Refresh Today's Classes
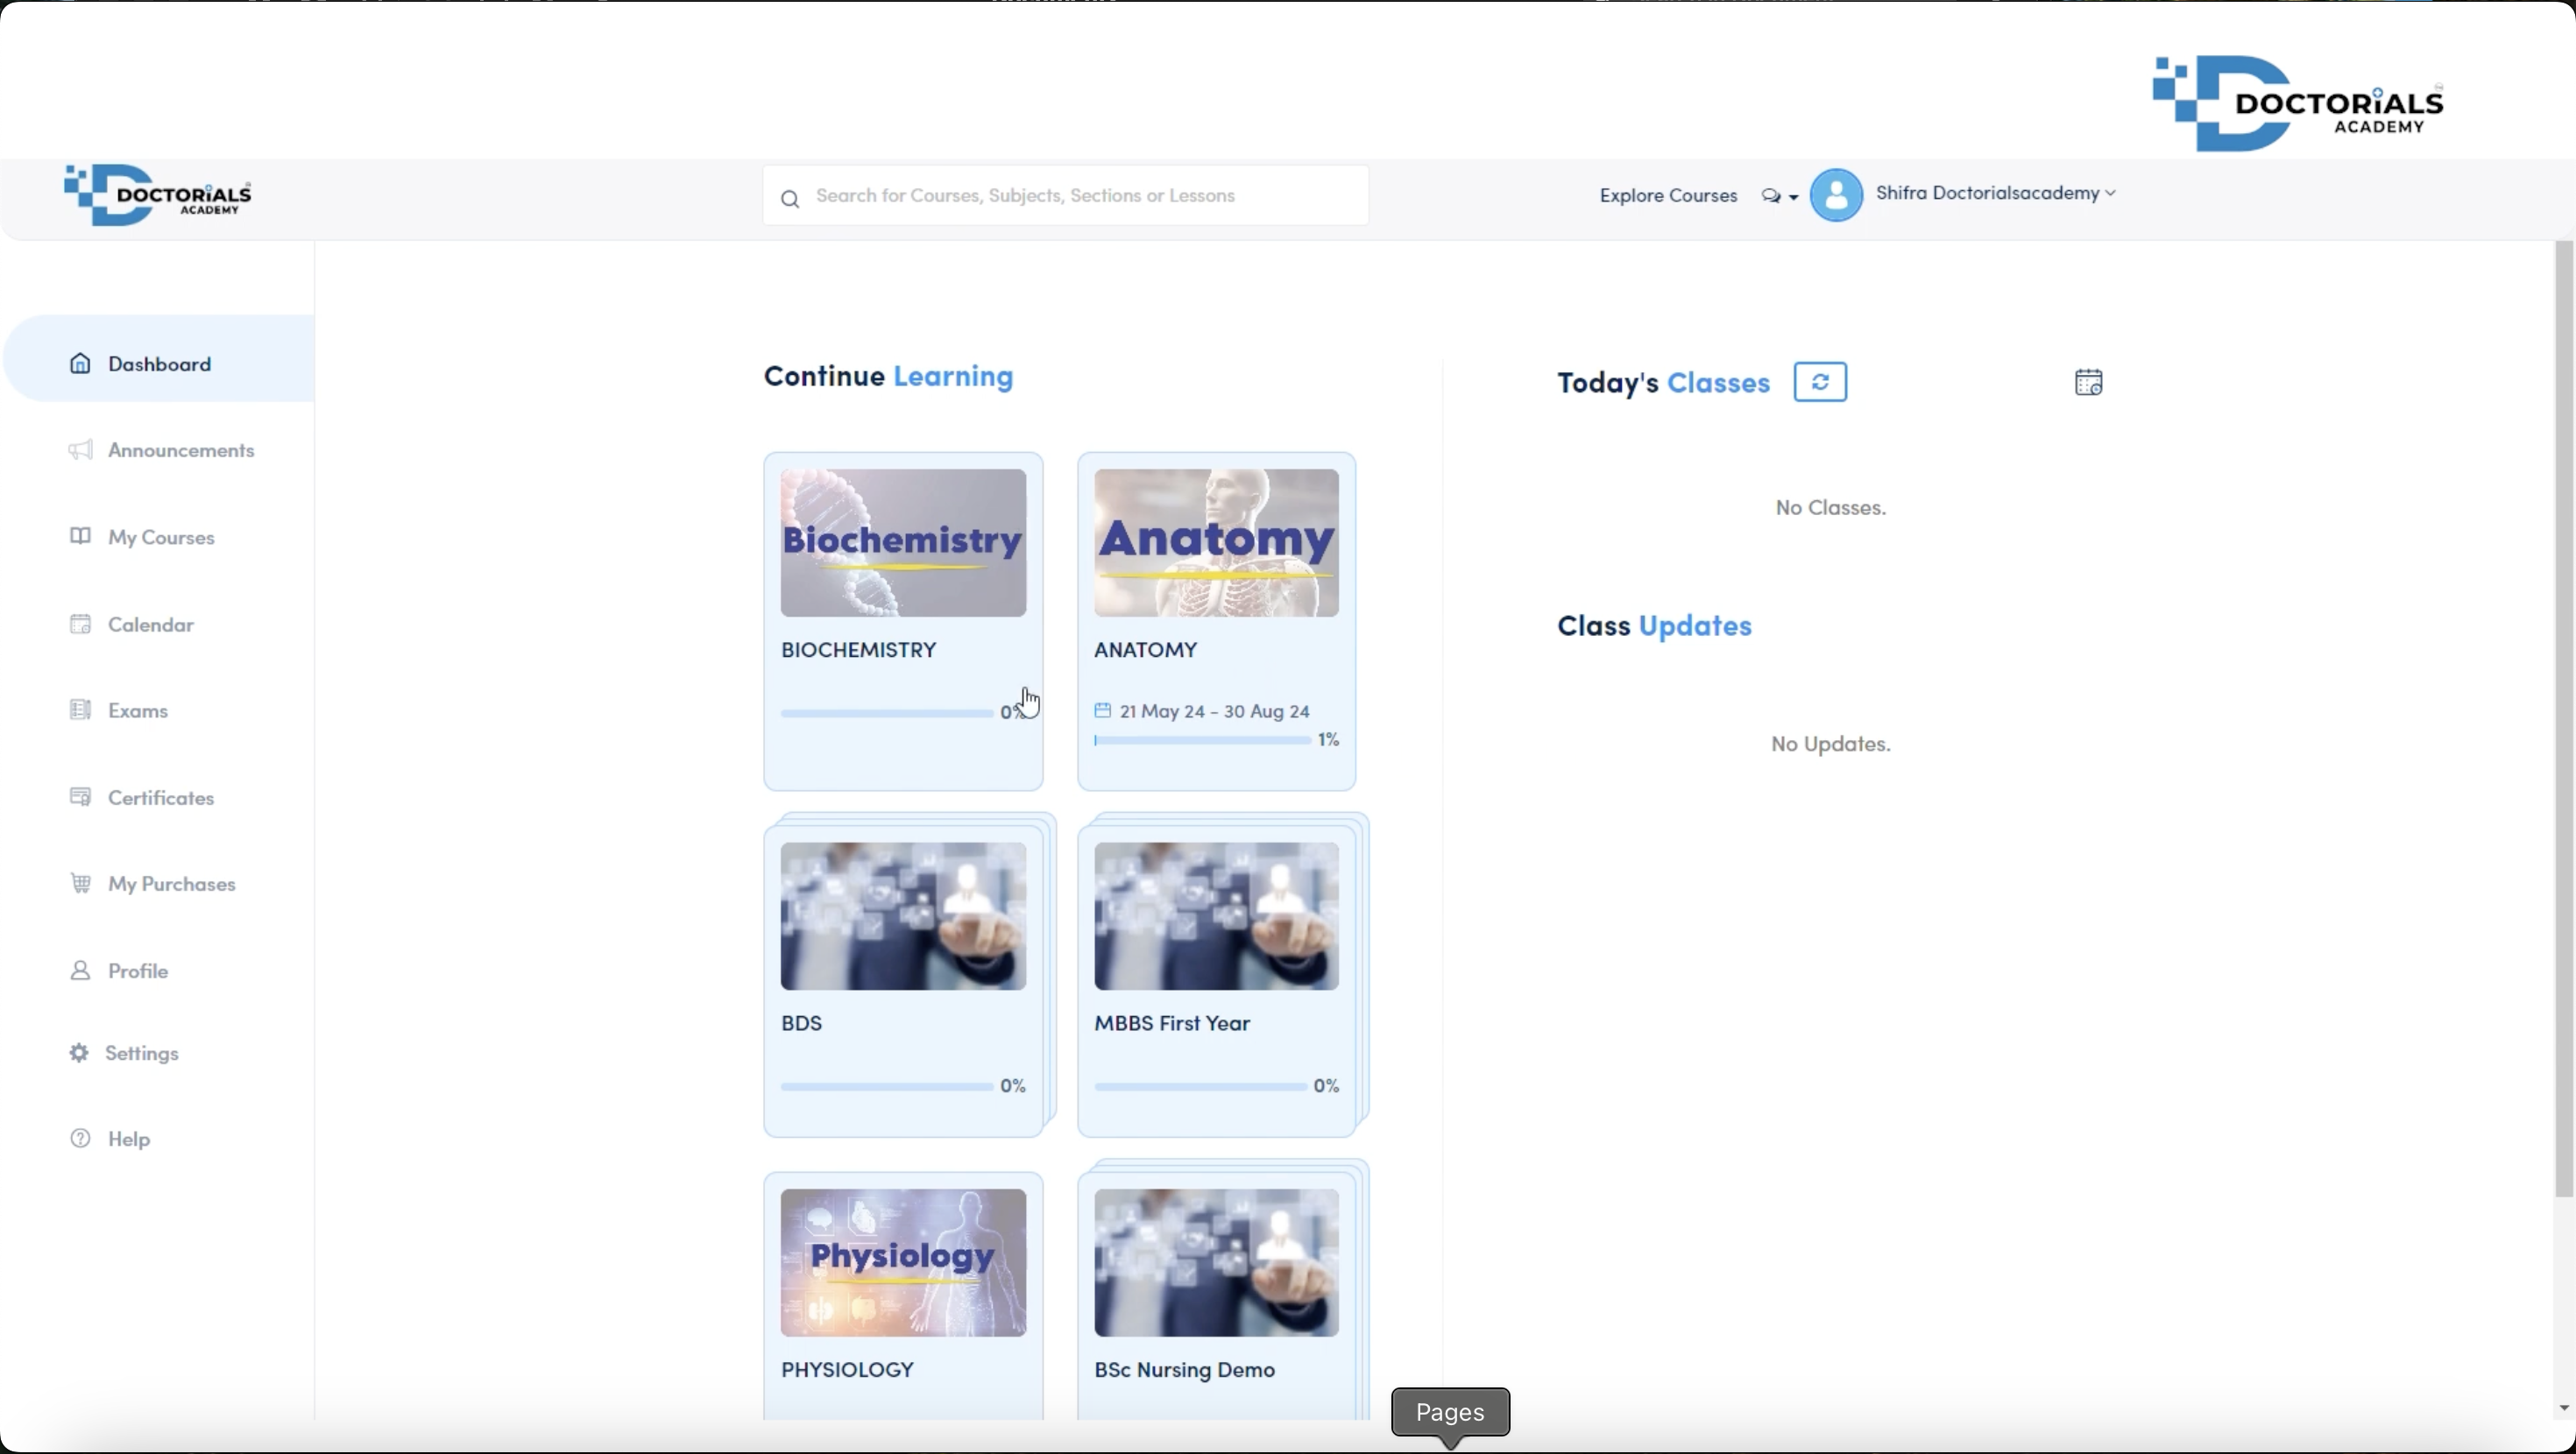This screenshot has width=2576, height=1454. tap(1820, 382)
